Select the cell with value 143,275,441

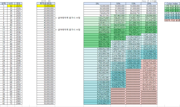[x=97, y=18]
